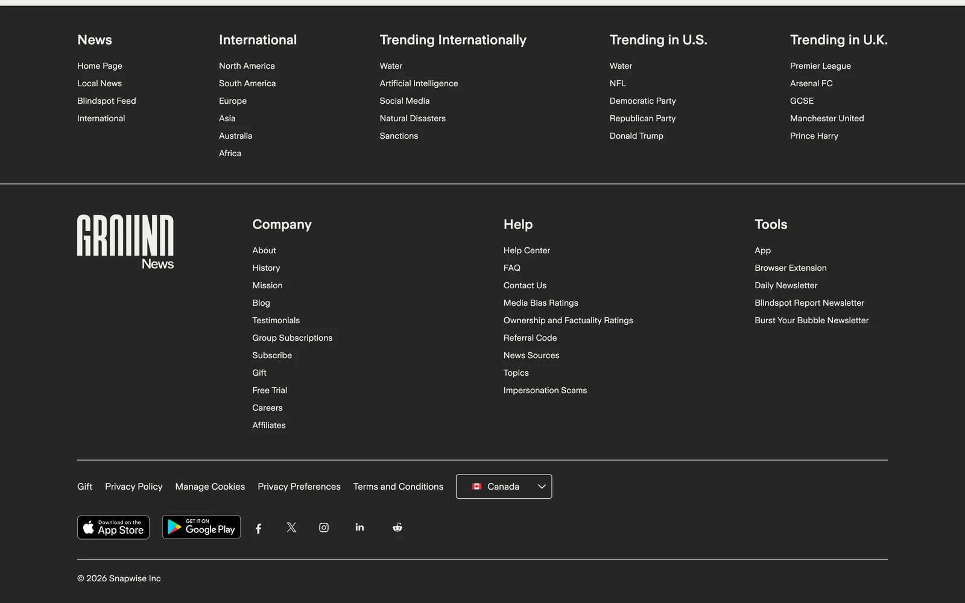Open Browser Extension tool link
This screenshot has height=603, width=965.
791,268
